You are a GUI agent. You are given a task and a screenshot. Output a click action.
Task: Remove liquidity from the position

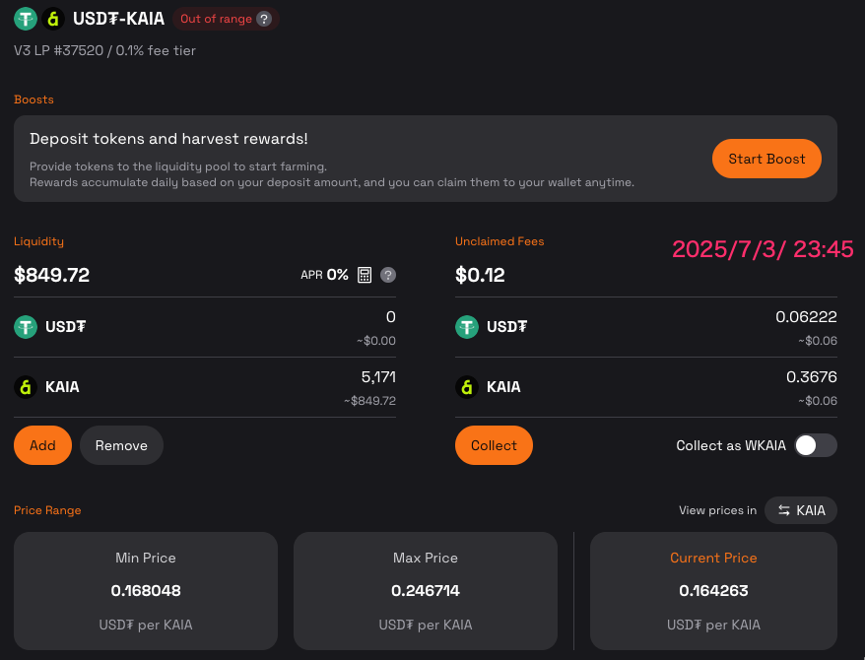(121, 445)
